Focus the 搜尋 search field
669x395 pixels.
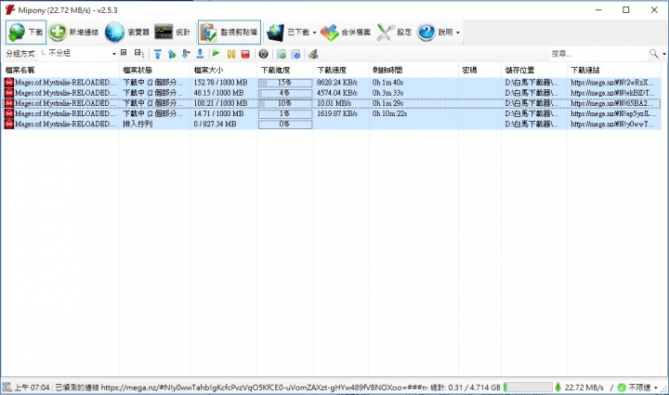pyautogui.click(x=597, y=53)
